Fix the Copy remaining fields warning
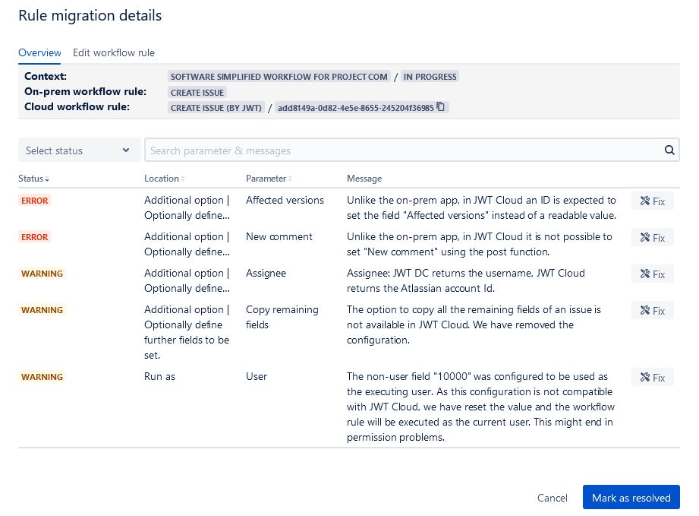Screen dimensions: 699x516 point(652,311)
